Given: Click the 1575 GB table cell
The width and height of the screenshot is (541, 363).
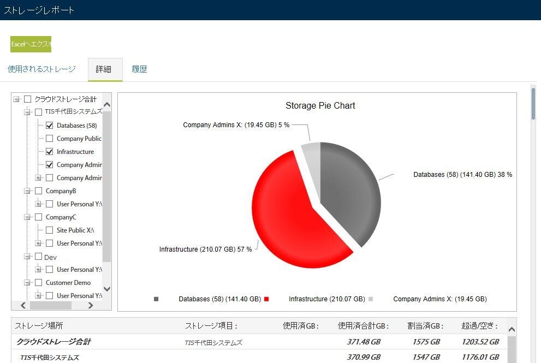Looking at the screenshot, I should pos(426,342).
